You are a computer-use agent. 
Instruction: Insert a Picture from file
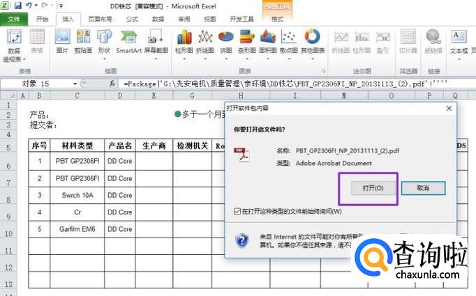(x=62, y=42)
